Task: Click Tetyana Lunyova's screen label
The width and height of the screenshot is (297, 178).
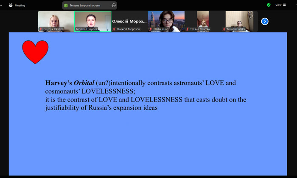Action: (x=89, y=6)
